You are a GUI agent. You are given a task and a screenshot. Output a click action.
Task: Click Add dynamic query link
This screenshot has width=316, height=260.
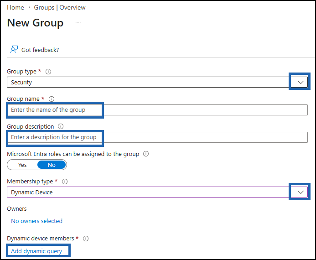[x=36, y=251]
